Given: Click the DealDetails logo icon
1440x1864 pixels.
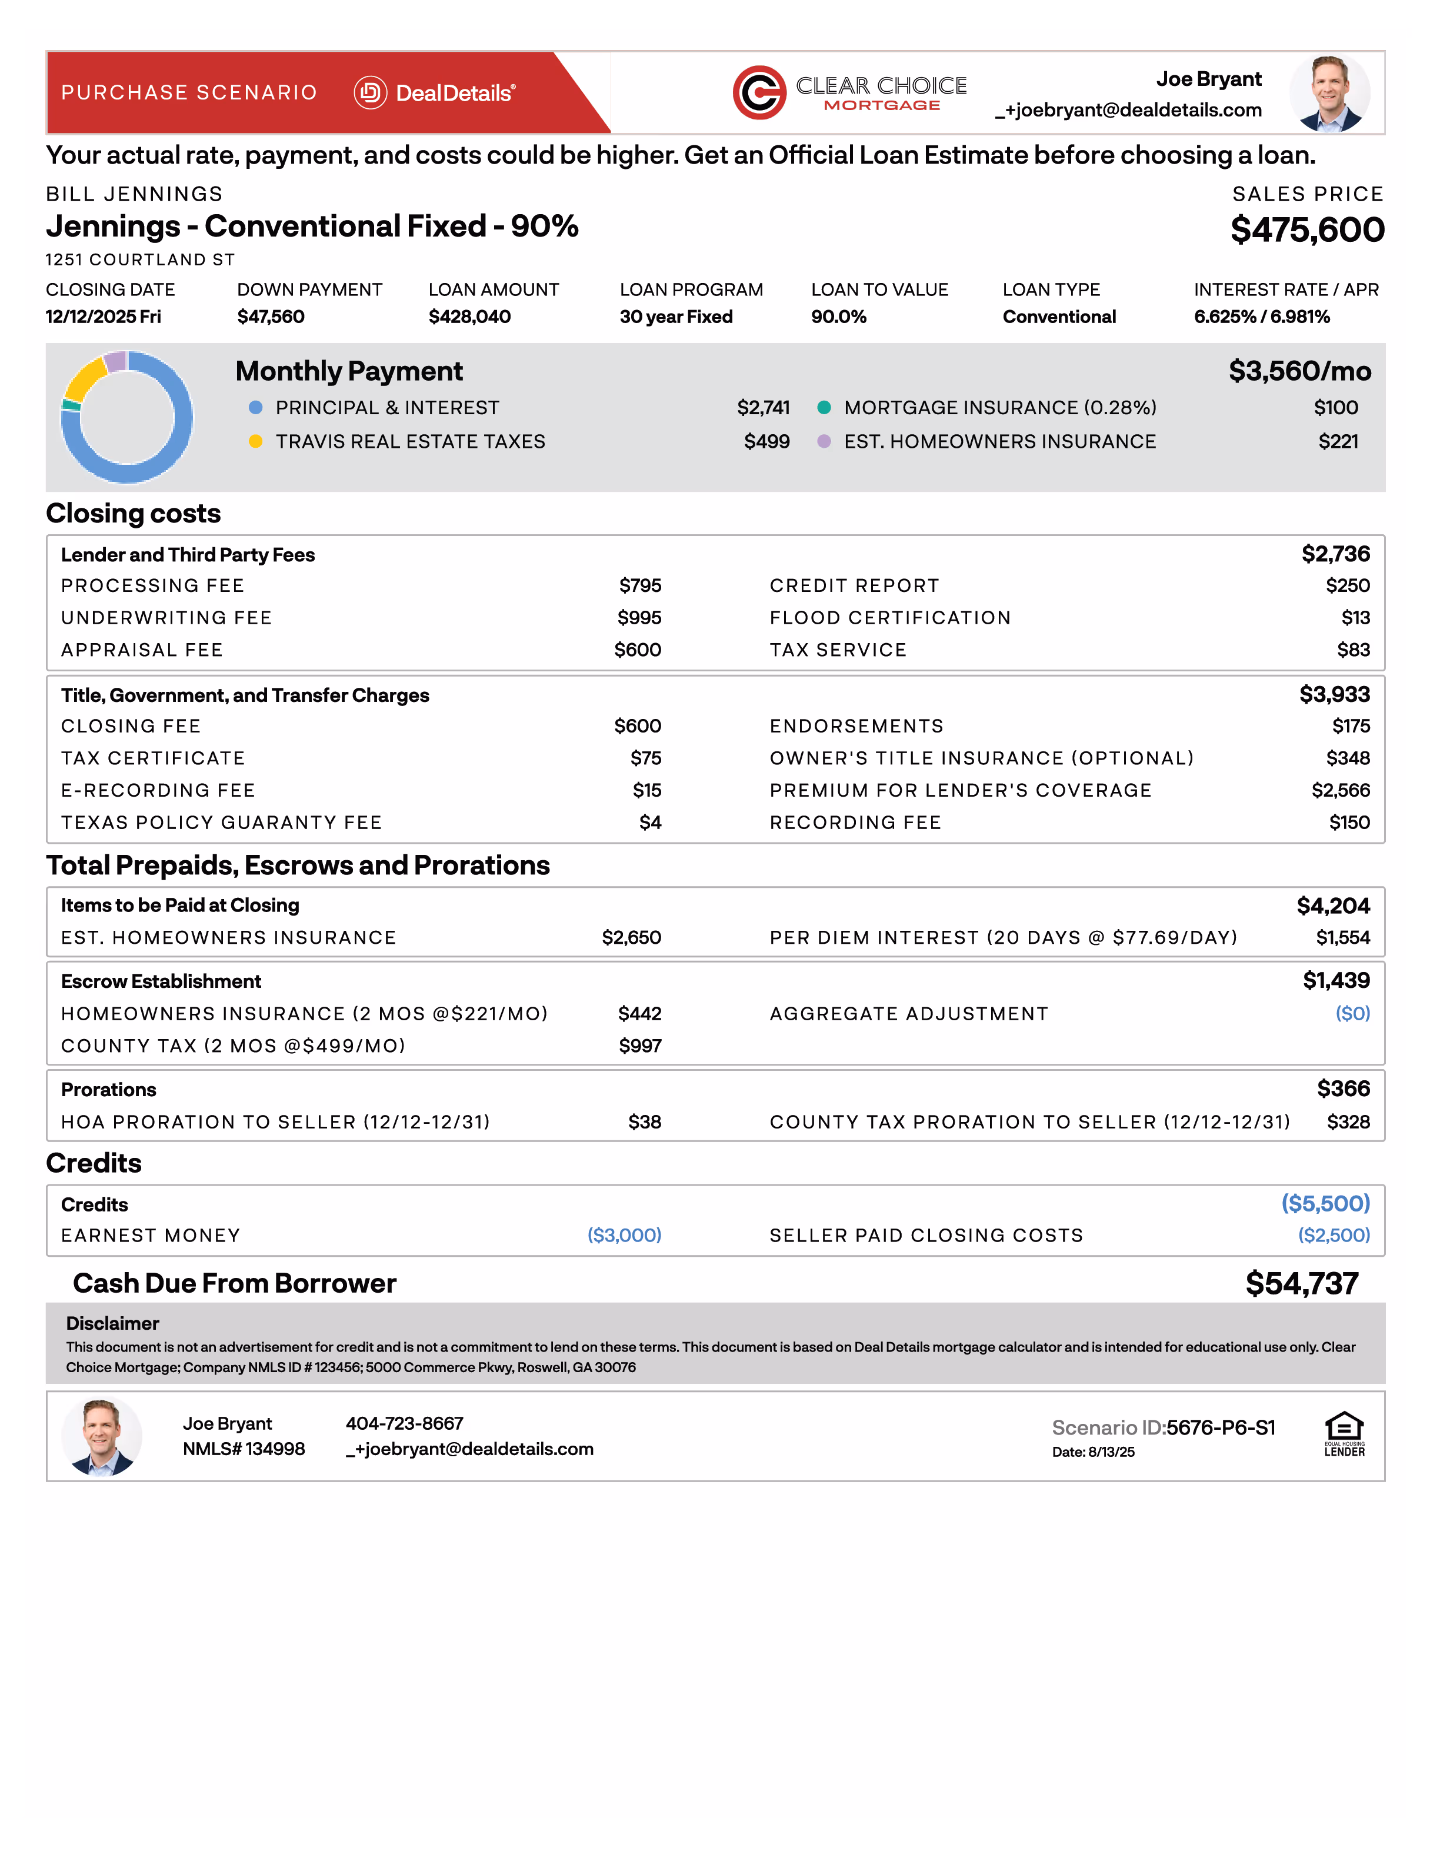Looking at the screenshot, I should click(x=370, y=92).
